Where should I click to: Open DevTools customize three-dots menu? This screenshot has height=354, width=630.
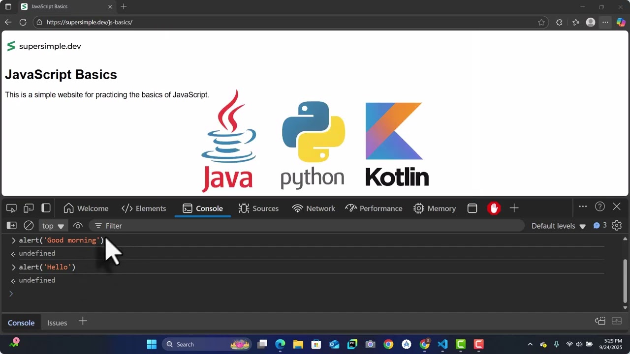tap(583, 207)
